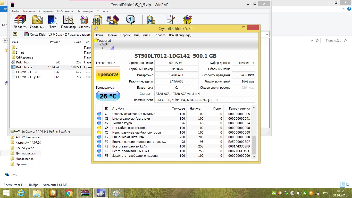Screen dimensions: 352x198
Task: Click the SFX archive icon in WinRAR
Action: coord(187,20)
